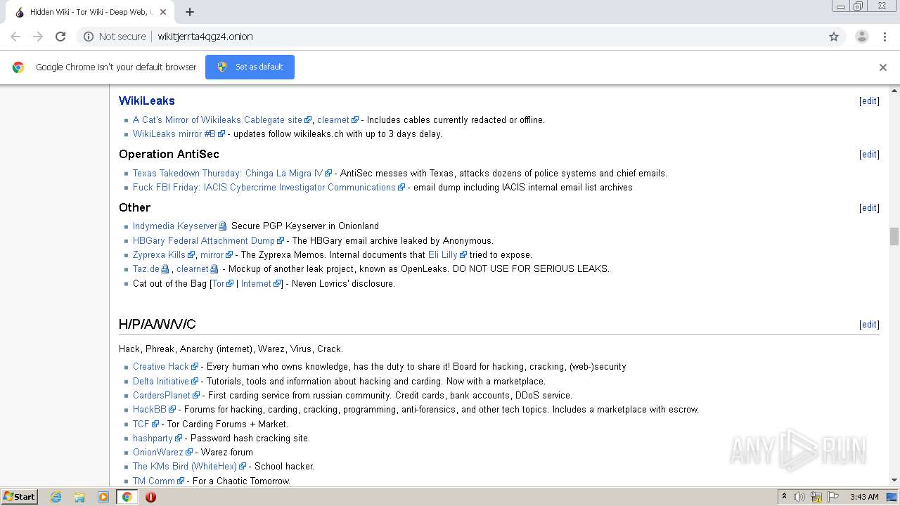Edit the H/P/A/W/V/C section
Image resolution: width=900 pixels, height=506 pixels.
pos(869,324)
